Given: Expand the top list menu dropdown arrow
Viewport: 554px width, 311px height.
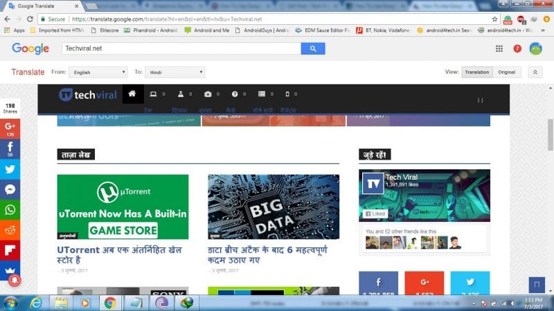Looking at the screenshot, I should [272, 94].
